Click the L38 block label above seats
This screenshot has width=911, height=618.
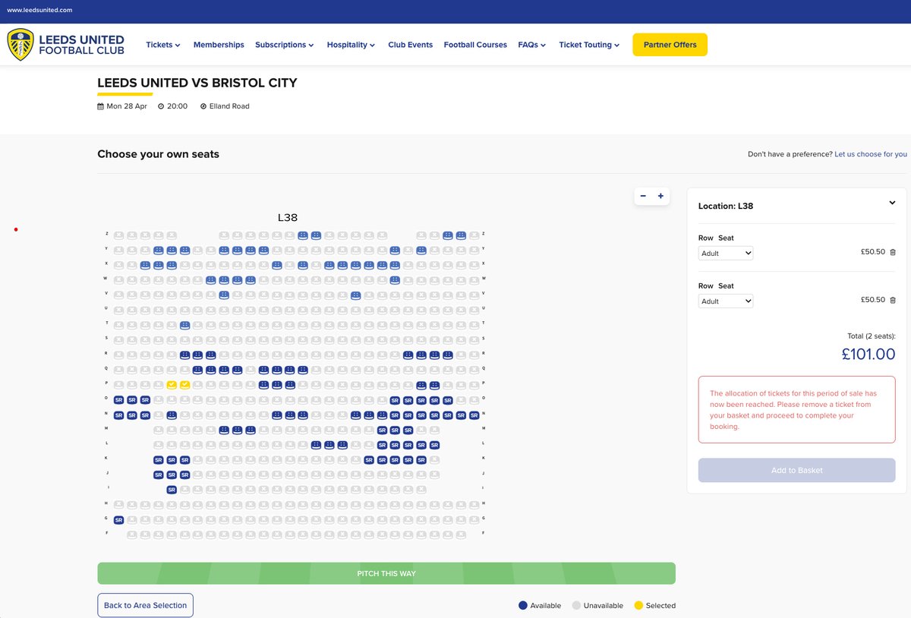[x=288, y=217]
